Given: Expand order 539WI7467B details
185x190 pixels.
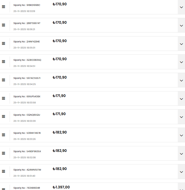Looking at the screenshot, I should click(x=181, y=135).
